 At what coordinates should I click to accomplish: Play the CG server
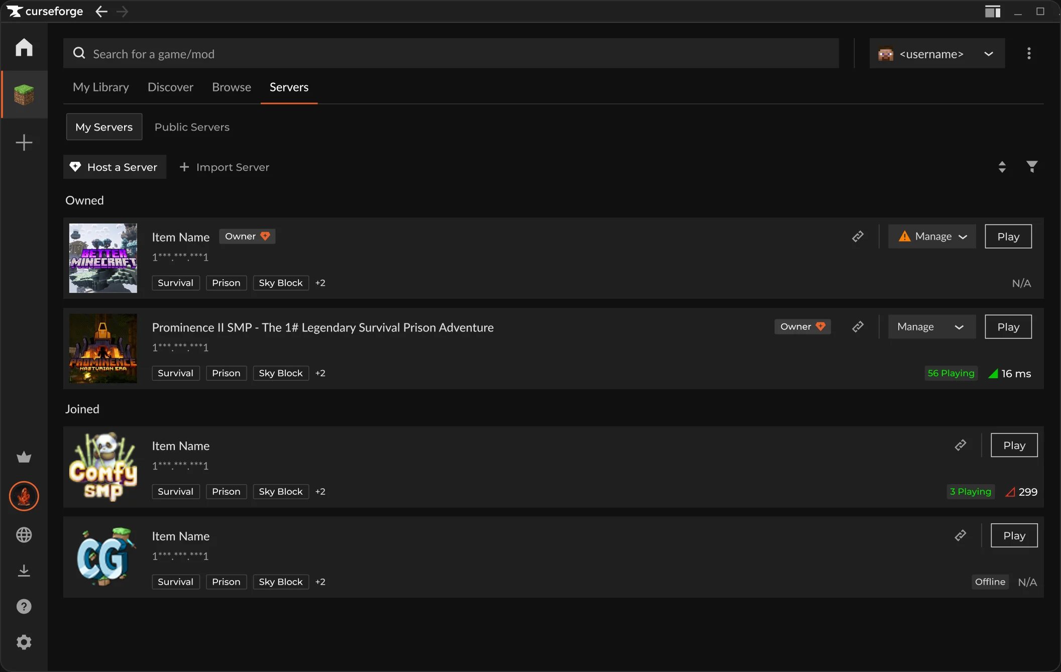tap(1014, 536)
